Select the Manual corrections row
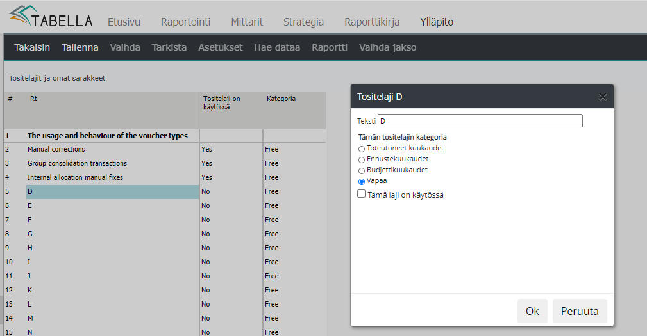The width and height of the screenshot is (647, 336). [x=56, y=149]
